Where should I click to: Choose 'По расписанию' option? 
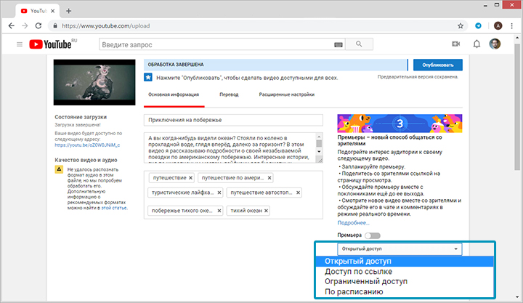tap(405, 291)
